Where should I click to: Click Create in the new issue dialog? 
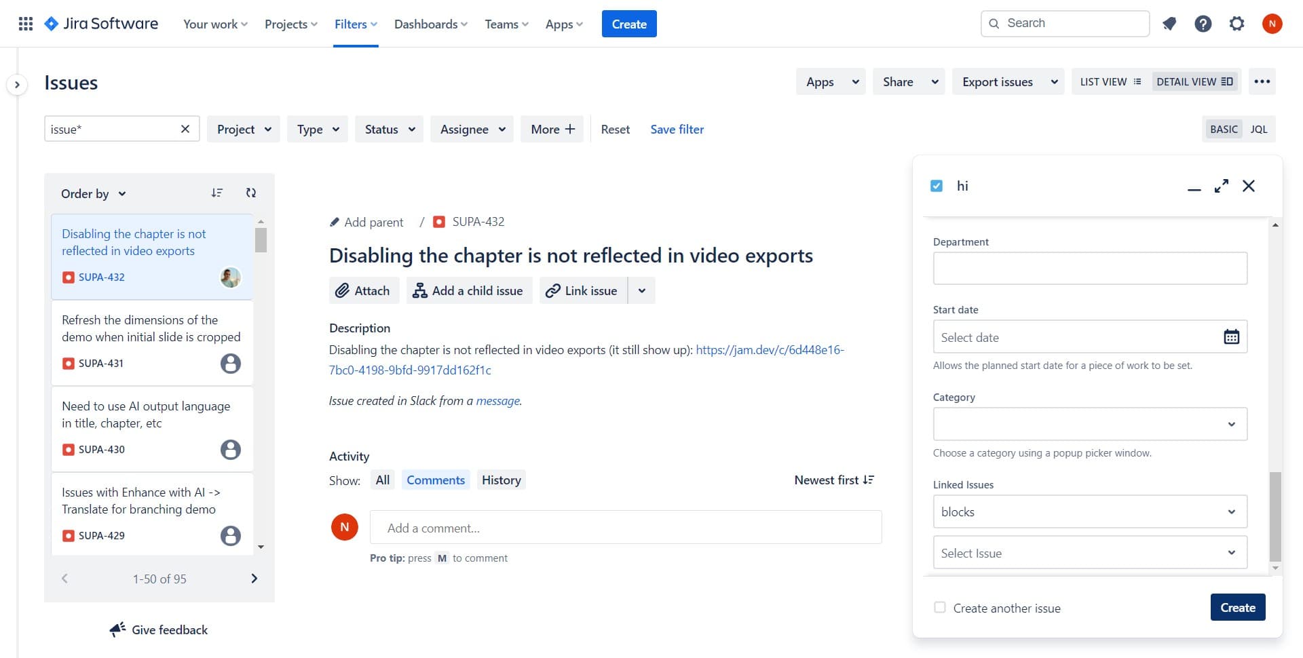coord(1237,607)
